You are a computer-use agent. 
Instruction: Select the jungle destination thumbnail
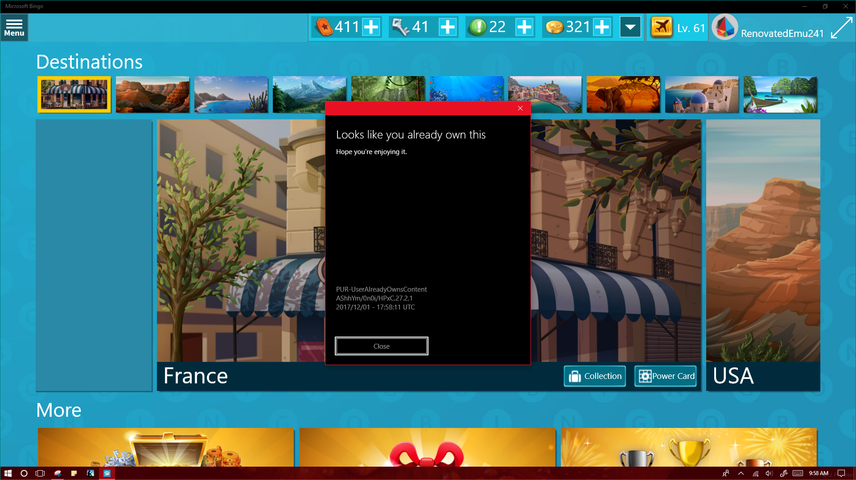pyautogui.click(x=388, y=89)
